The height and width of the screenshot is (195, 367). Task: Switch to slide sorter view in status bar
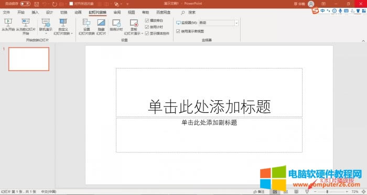pos(286,192)
